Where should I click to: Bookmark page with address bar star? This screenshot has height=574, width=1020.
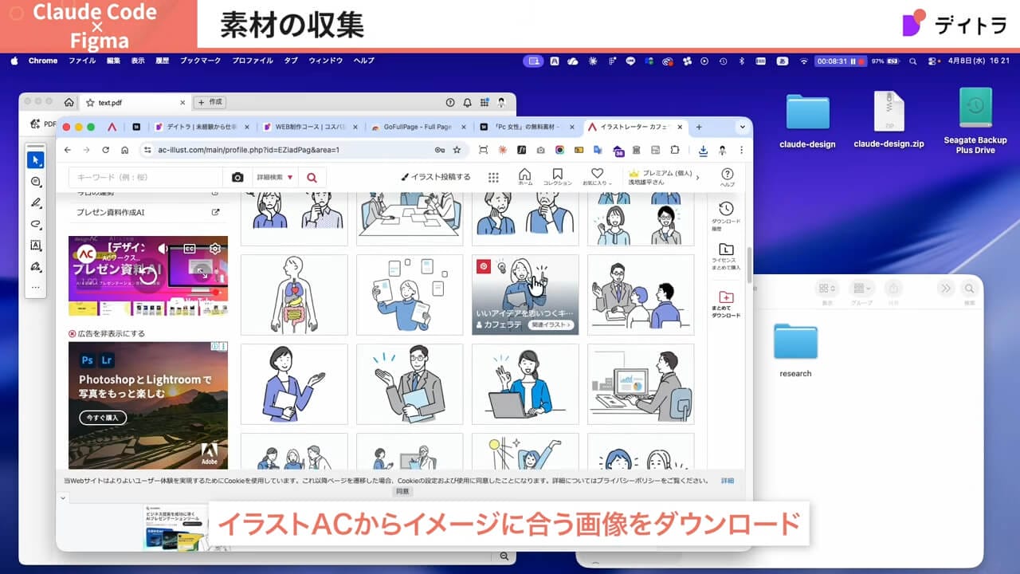[x=457, y=150]
